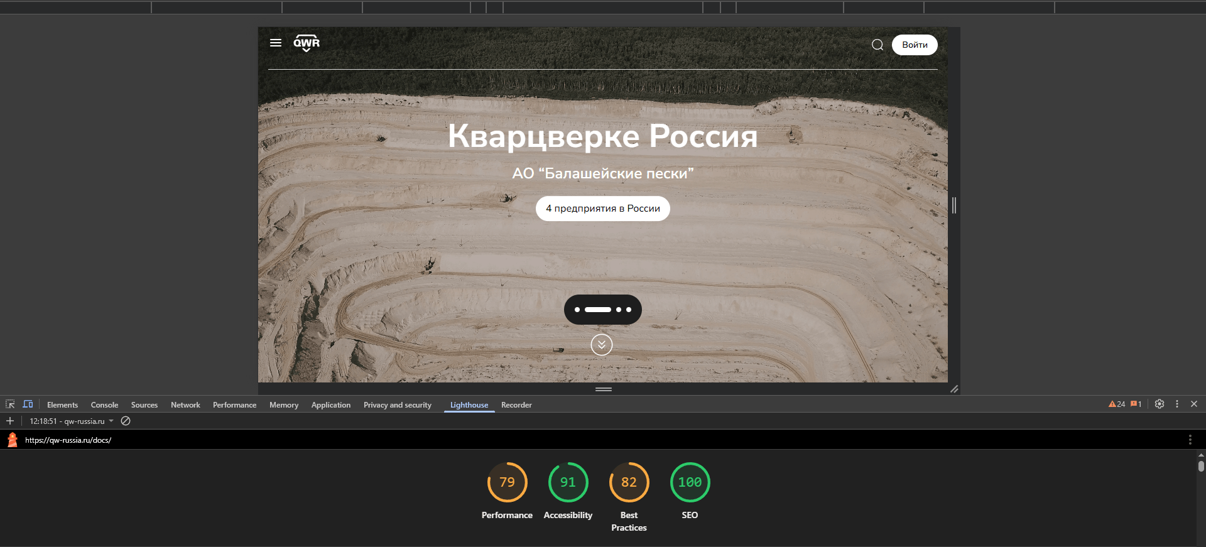
Task: Open the Lighthouse report tools three-dot menu
Action: 1190,440
